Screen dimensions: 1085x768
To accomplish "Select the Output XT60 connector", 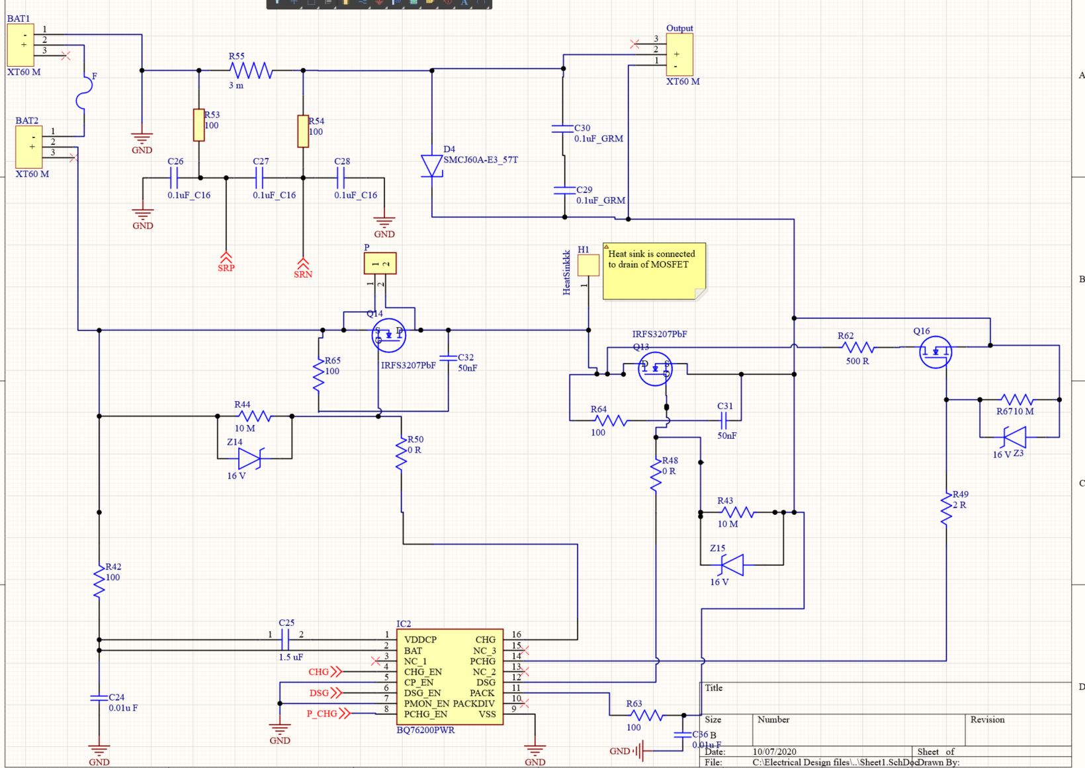I will (x=679, y=54).
